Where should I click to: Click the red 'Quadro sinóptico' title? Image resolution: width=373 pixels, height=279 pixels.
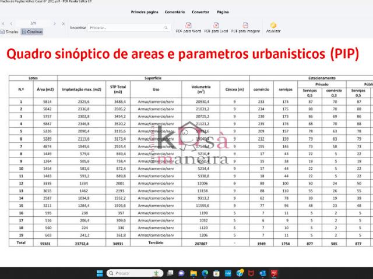click(182, 54)
